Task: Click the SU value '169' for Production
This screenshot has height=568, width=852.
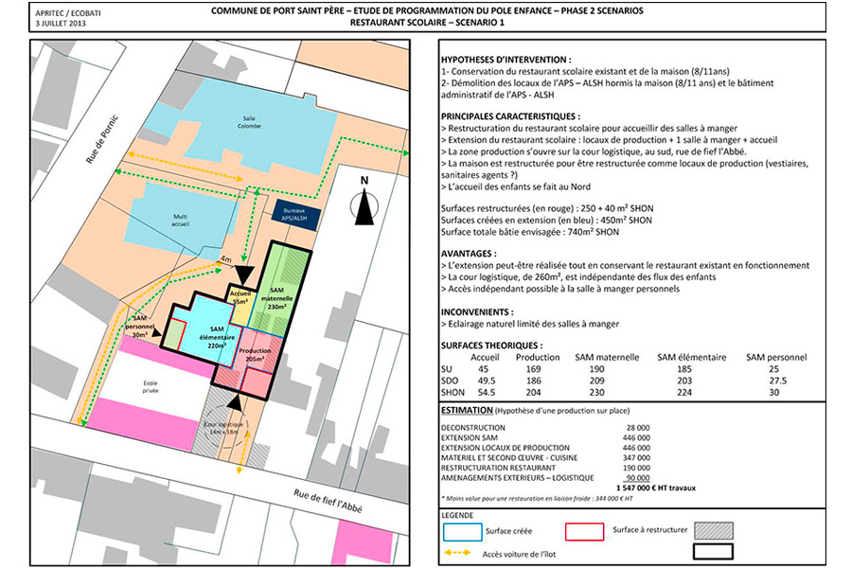Action: click(x=533, y=368)
